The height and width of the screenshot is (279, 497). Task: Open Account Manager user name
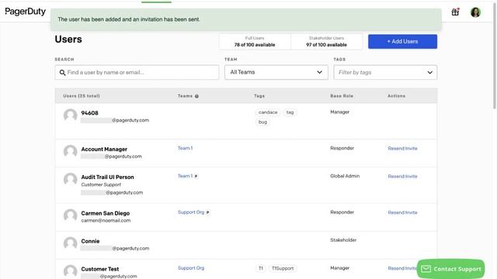(104, 149)
